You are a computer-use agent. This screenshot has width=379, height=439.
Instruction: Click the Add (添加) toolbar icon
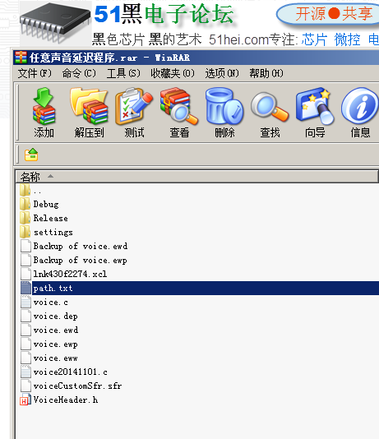click(44, 113)
